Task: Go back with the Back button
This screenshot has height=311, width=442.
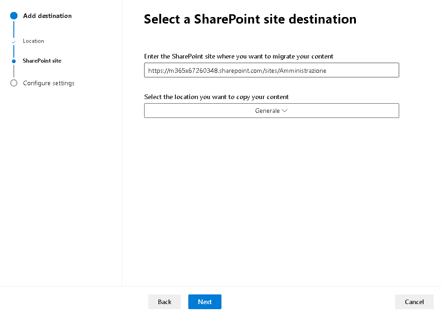Action: coord(165,302)
